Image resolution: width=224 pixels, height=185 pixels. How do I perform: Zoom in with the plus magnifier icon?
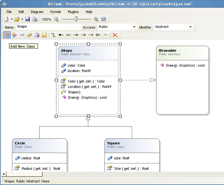click(x=96, y=19)
